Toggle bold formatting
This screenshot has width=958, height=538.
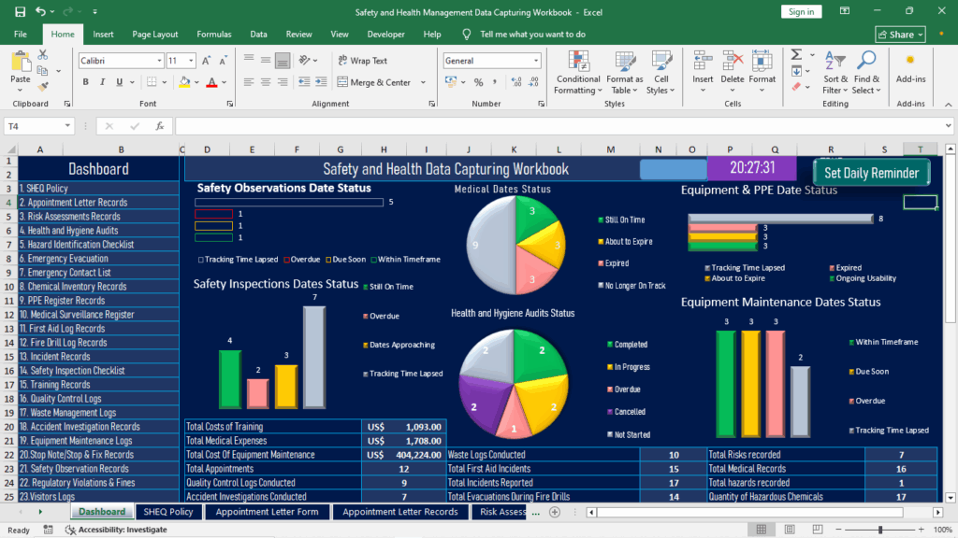[85, 83]
